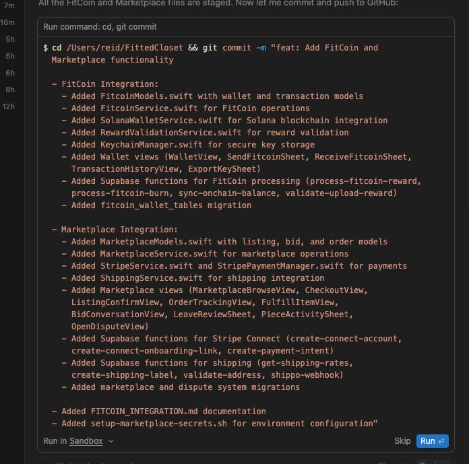This screenshot has width=469, height=464.
Task: Click the 'Added marketplace and dispute system migrations' line
Action: click(x=181, y=387)
